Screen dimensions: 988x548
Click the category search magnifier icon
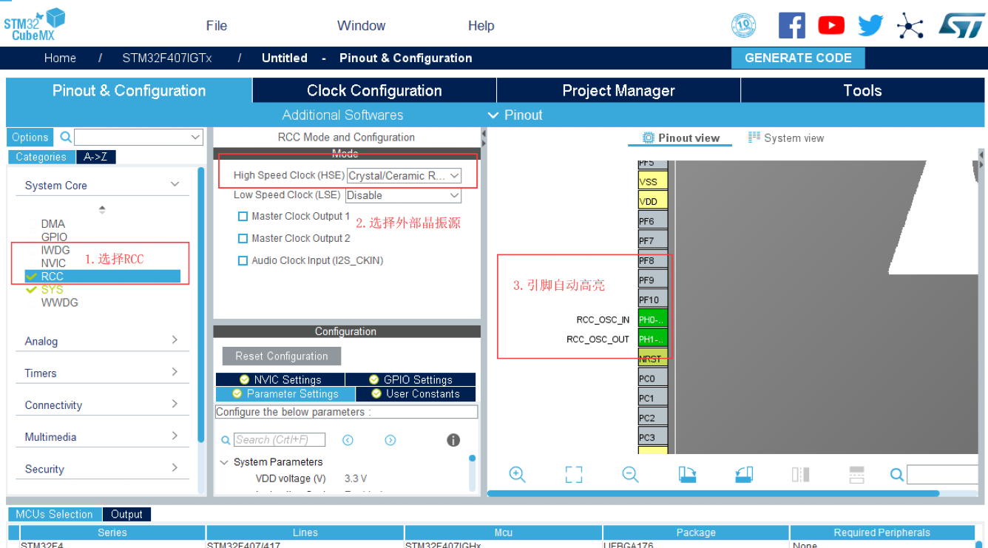66,137
